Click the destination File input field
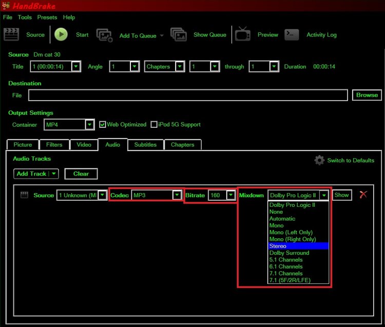This screenshot has width=385, height=327. tap(188, 95)
